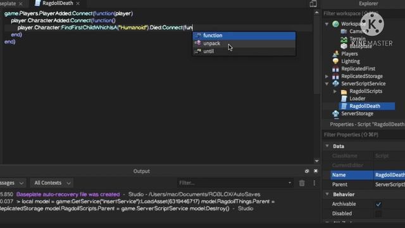The height and width of the screenshot is (228, 405).
Task: Select ServerStorage in the Explorer
Action: tap(357, 113)
